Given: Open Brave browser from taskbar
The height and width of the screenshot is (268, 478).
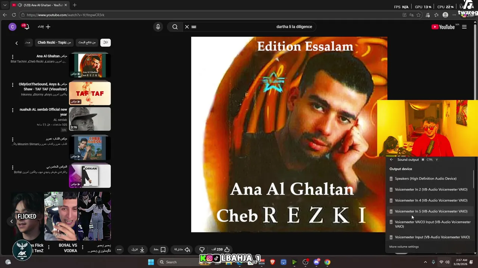Looking at the screenshot, I should coord(273,262).
